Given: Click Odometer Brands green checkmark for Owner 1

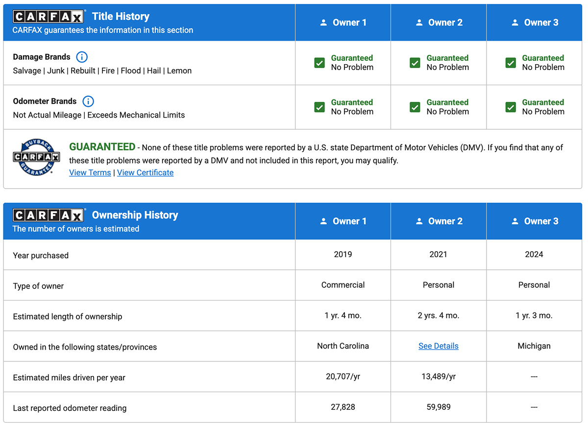Looking at the screenshot, I should pyautogui.click(x=319, y=107).
